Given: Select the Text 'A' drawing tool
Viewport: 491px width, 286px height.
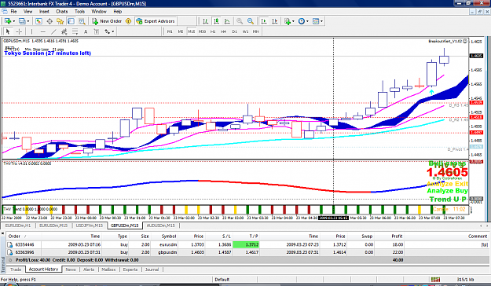Looking at the screenshot, I should (86, 31).
